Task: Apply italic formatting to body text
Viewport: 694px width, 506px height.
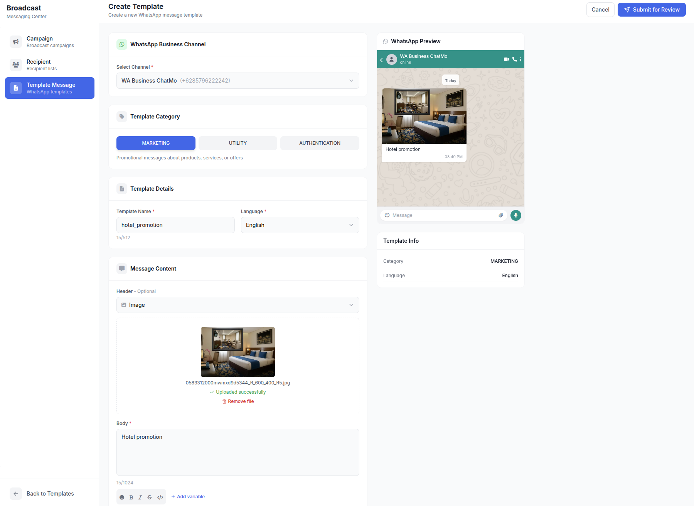Action: (x=140, y=497)
